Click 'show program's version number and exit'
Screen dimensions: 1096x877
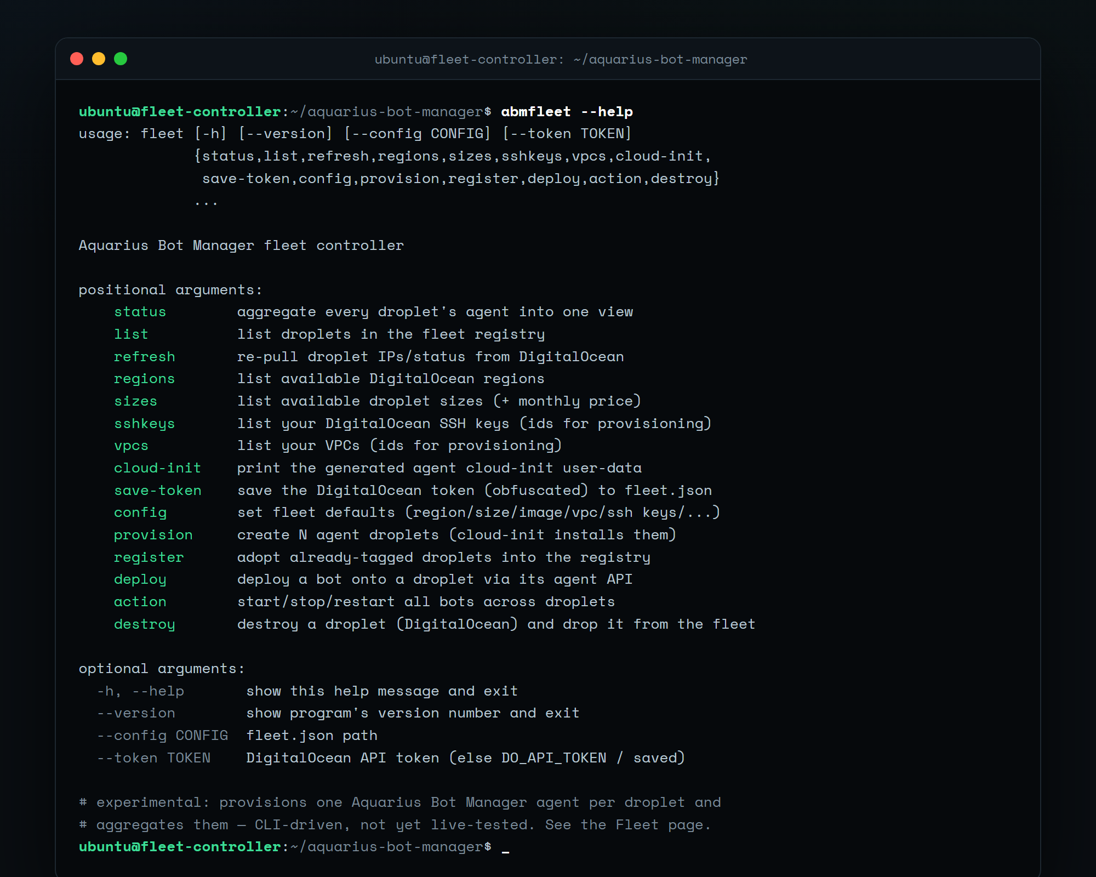[413, 713]
